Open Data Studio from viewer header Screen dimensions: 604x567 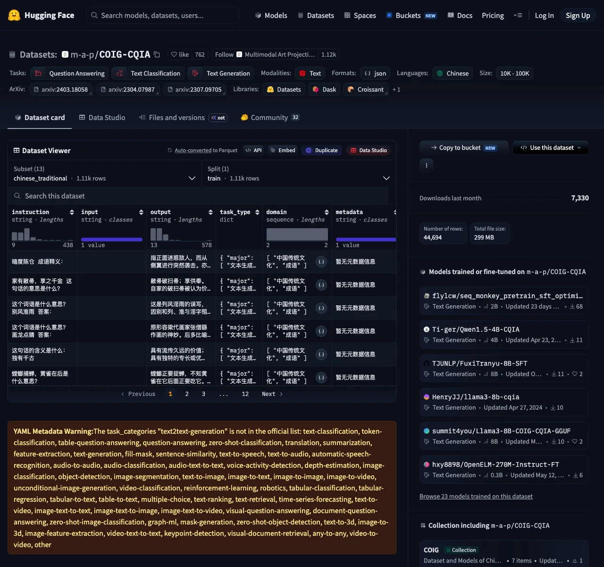pos(369,150)
